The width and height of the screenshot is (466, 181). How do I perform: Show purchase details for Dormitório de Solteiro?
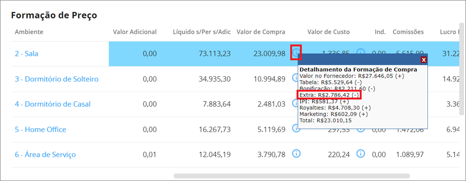pos(295,78)
